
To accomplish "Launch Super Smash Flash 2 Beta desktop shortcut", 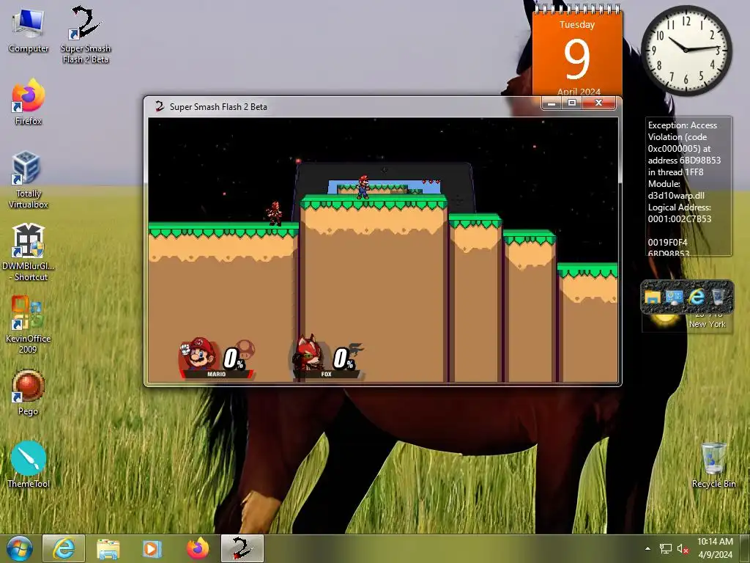I will (x=86, y=34).
